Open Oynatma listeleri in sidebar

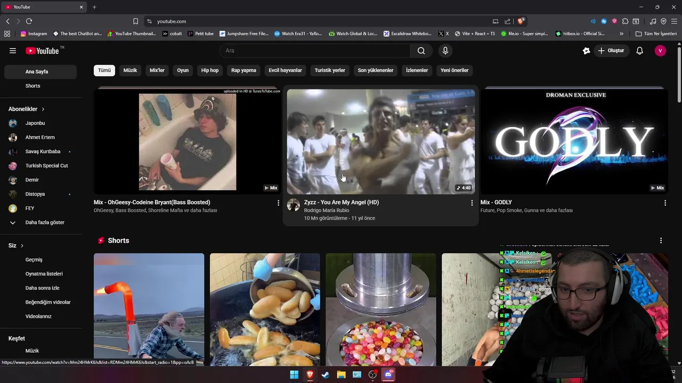coord(40,274)
